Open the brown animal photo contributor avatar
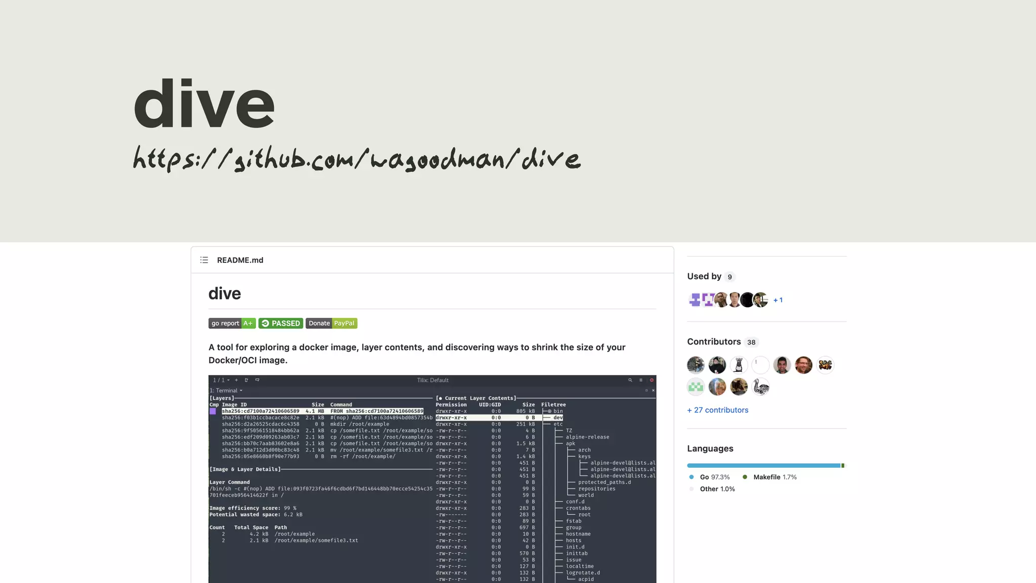This screenshot has height=583, width=1036. point(739,387)
